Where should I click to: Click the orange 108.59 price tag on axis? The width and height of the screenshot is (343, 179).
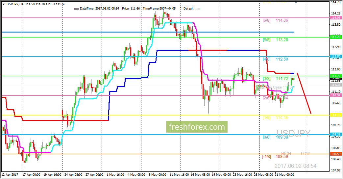[x=336, y=154]
